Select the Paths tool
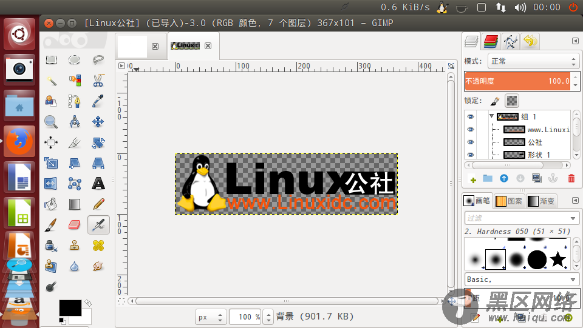 tap(74, 101)
